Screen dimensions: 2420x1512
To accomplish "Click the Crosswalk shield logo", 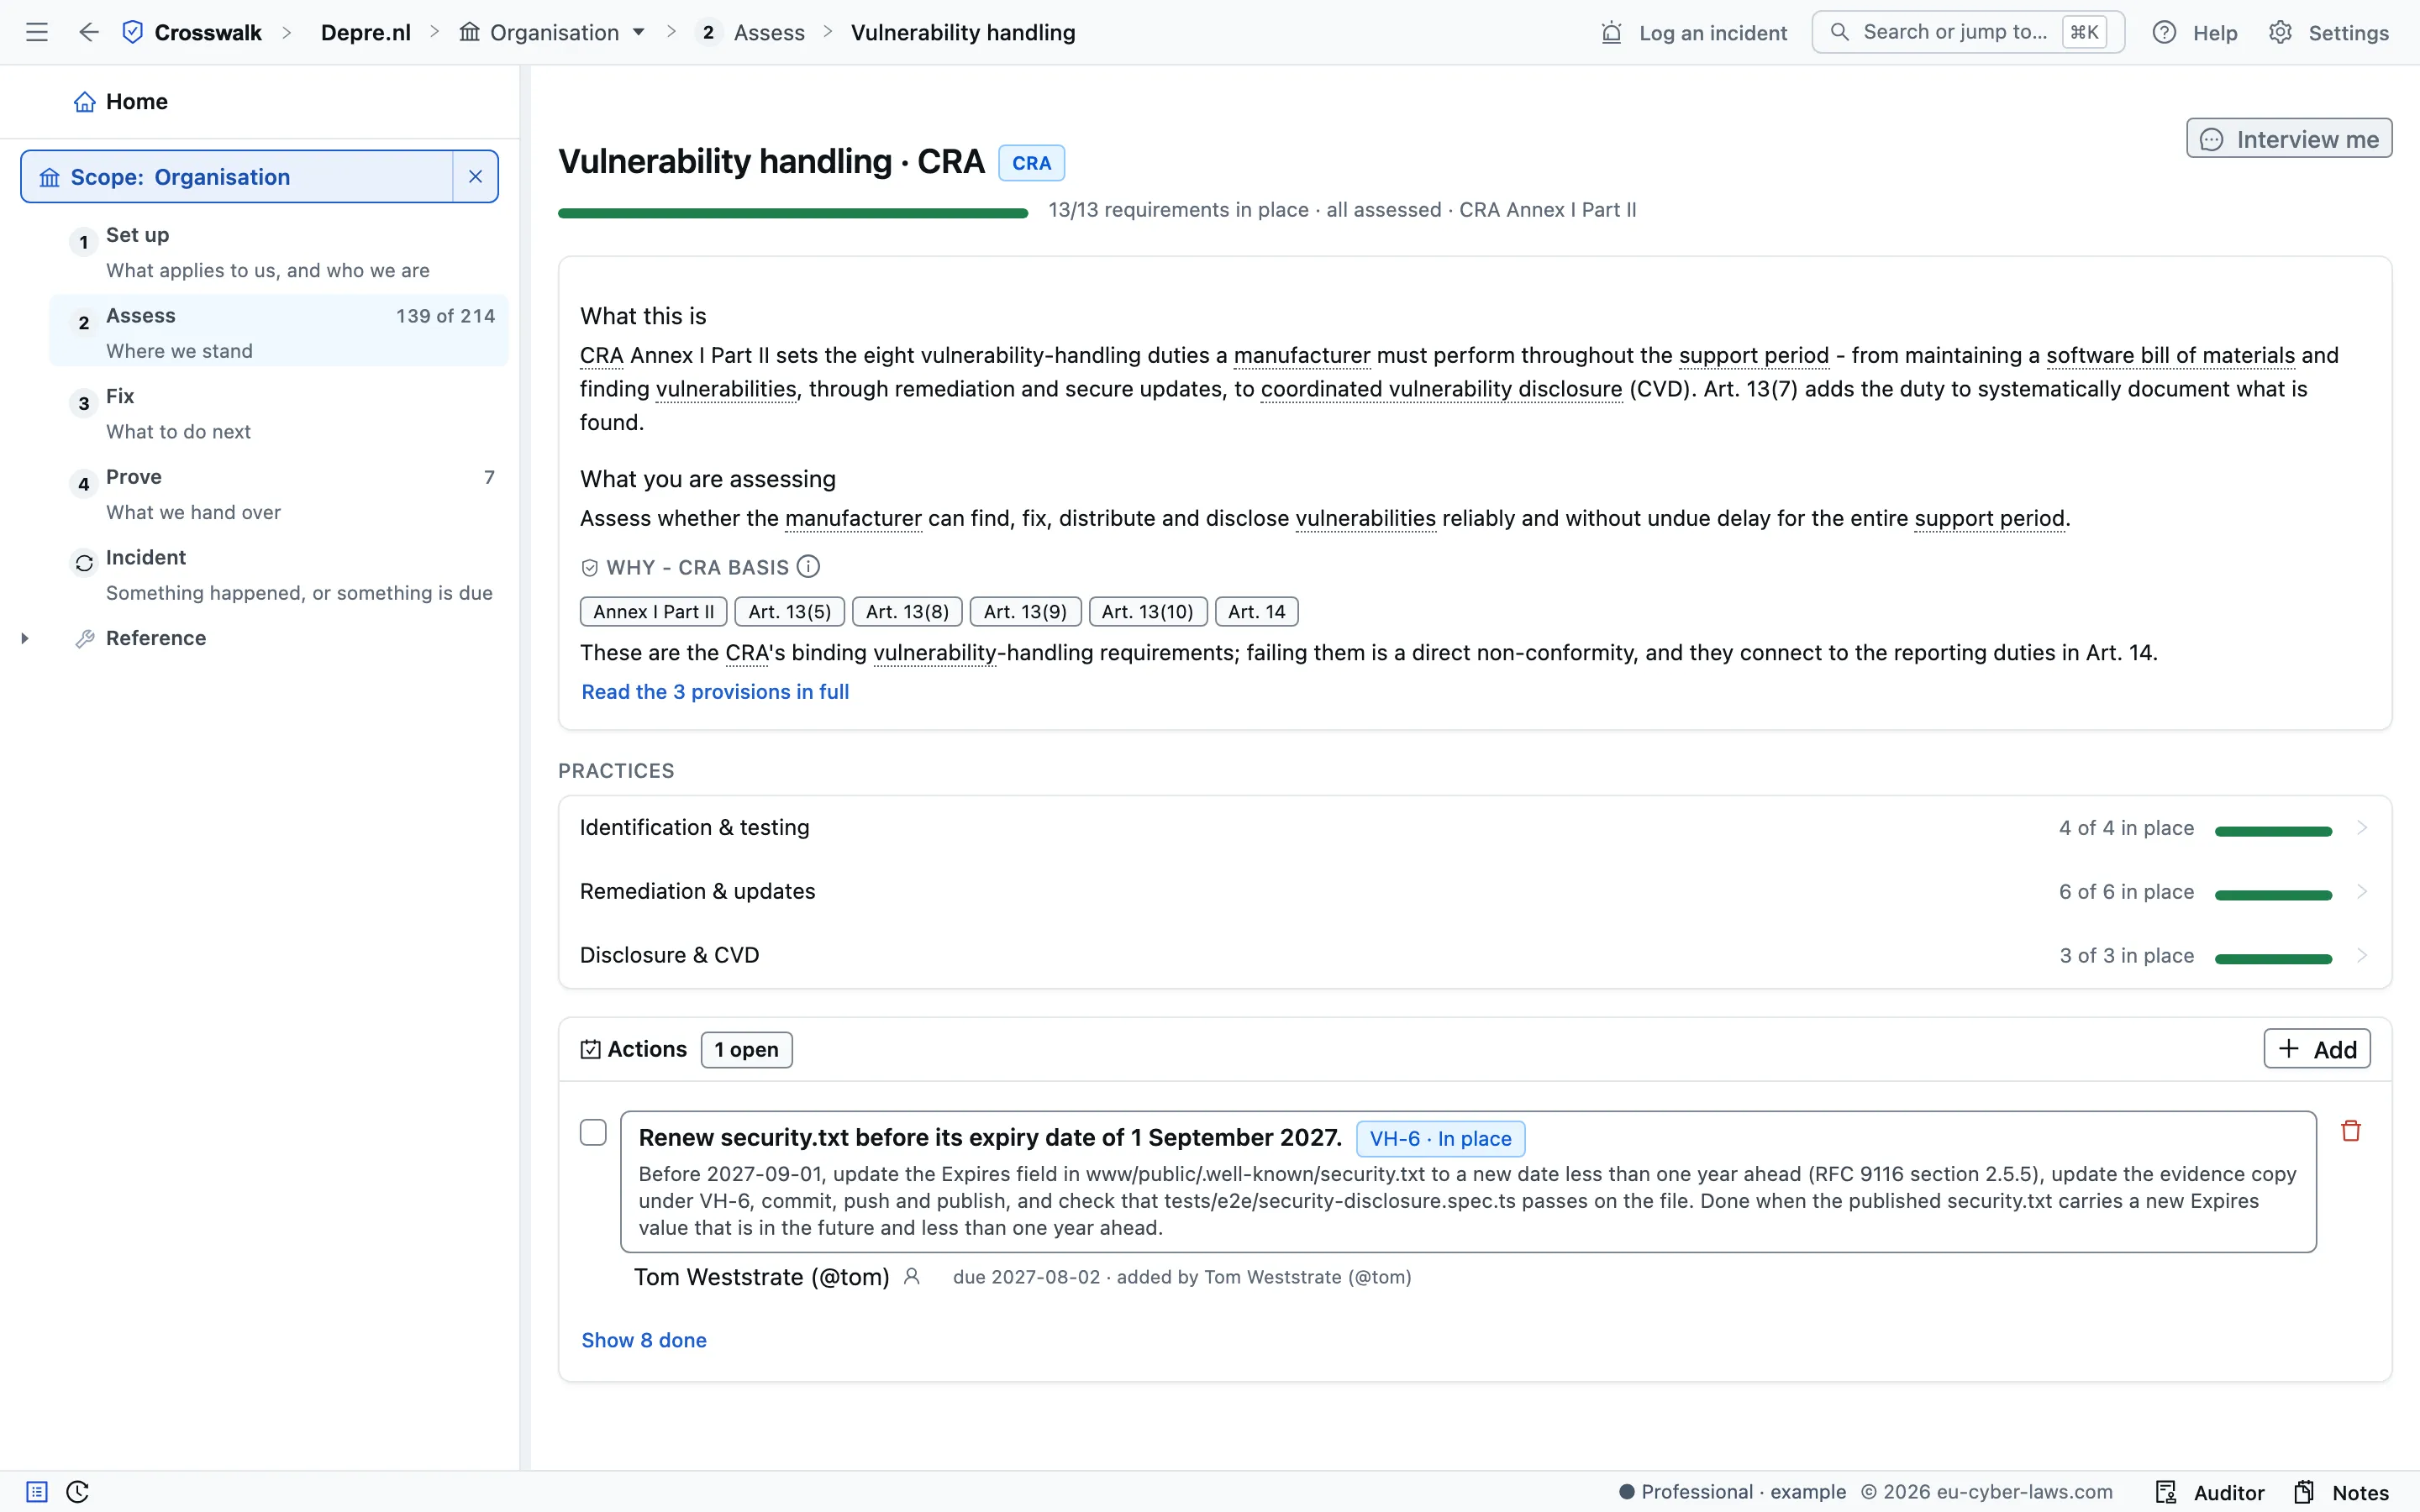I will point(133,32).
